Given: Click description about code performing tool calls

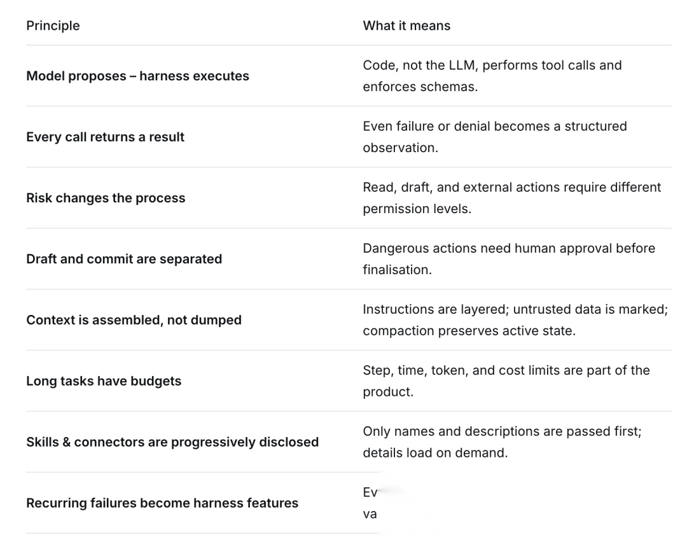Looking at the screenshot, I should pos(492,76).
